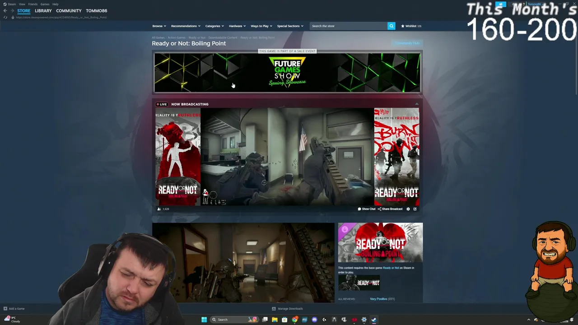Open Task View on the taskbar
The height and width of the screenshot is (325, 578).
[x=265, y=320]
